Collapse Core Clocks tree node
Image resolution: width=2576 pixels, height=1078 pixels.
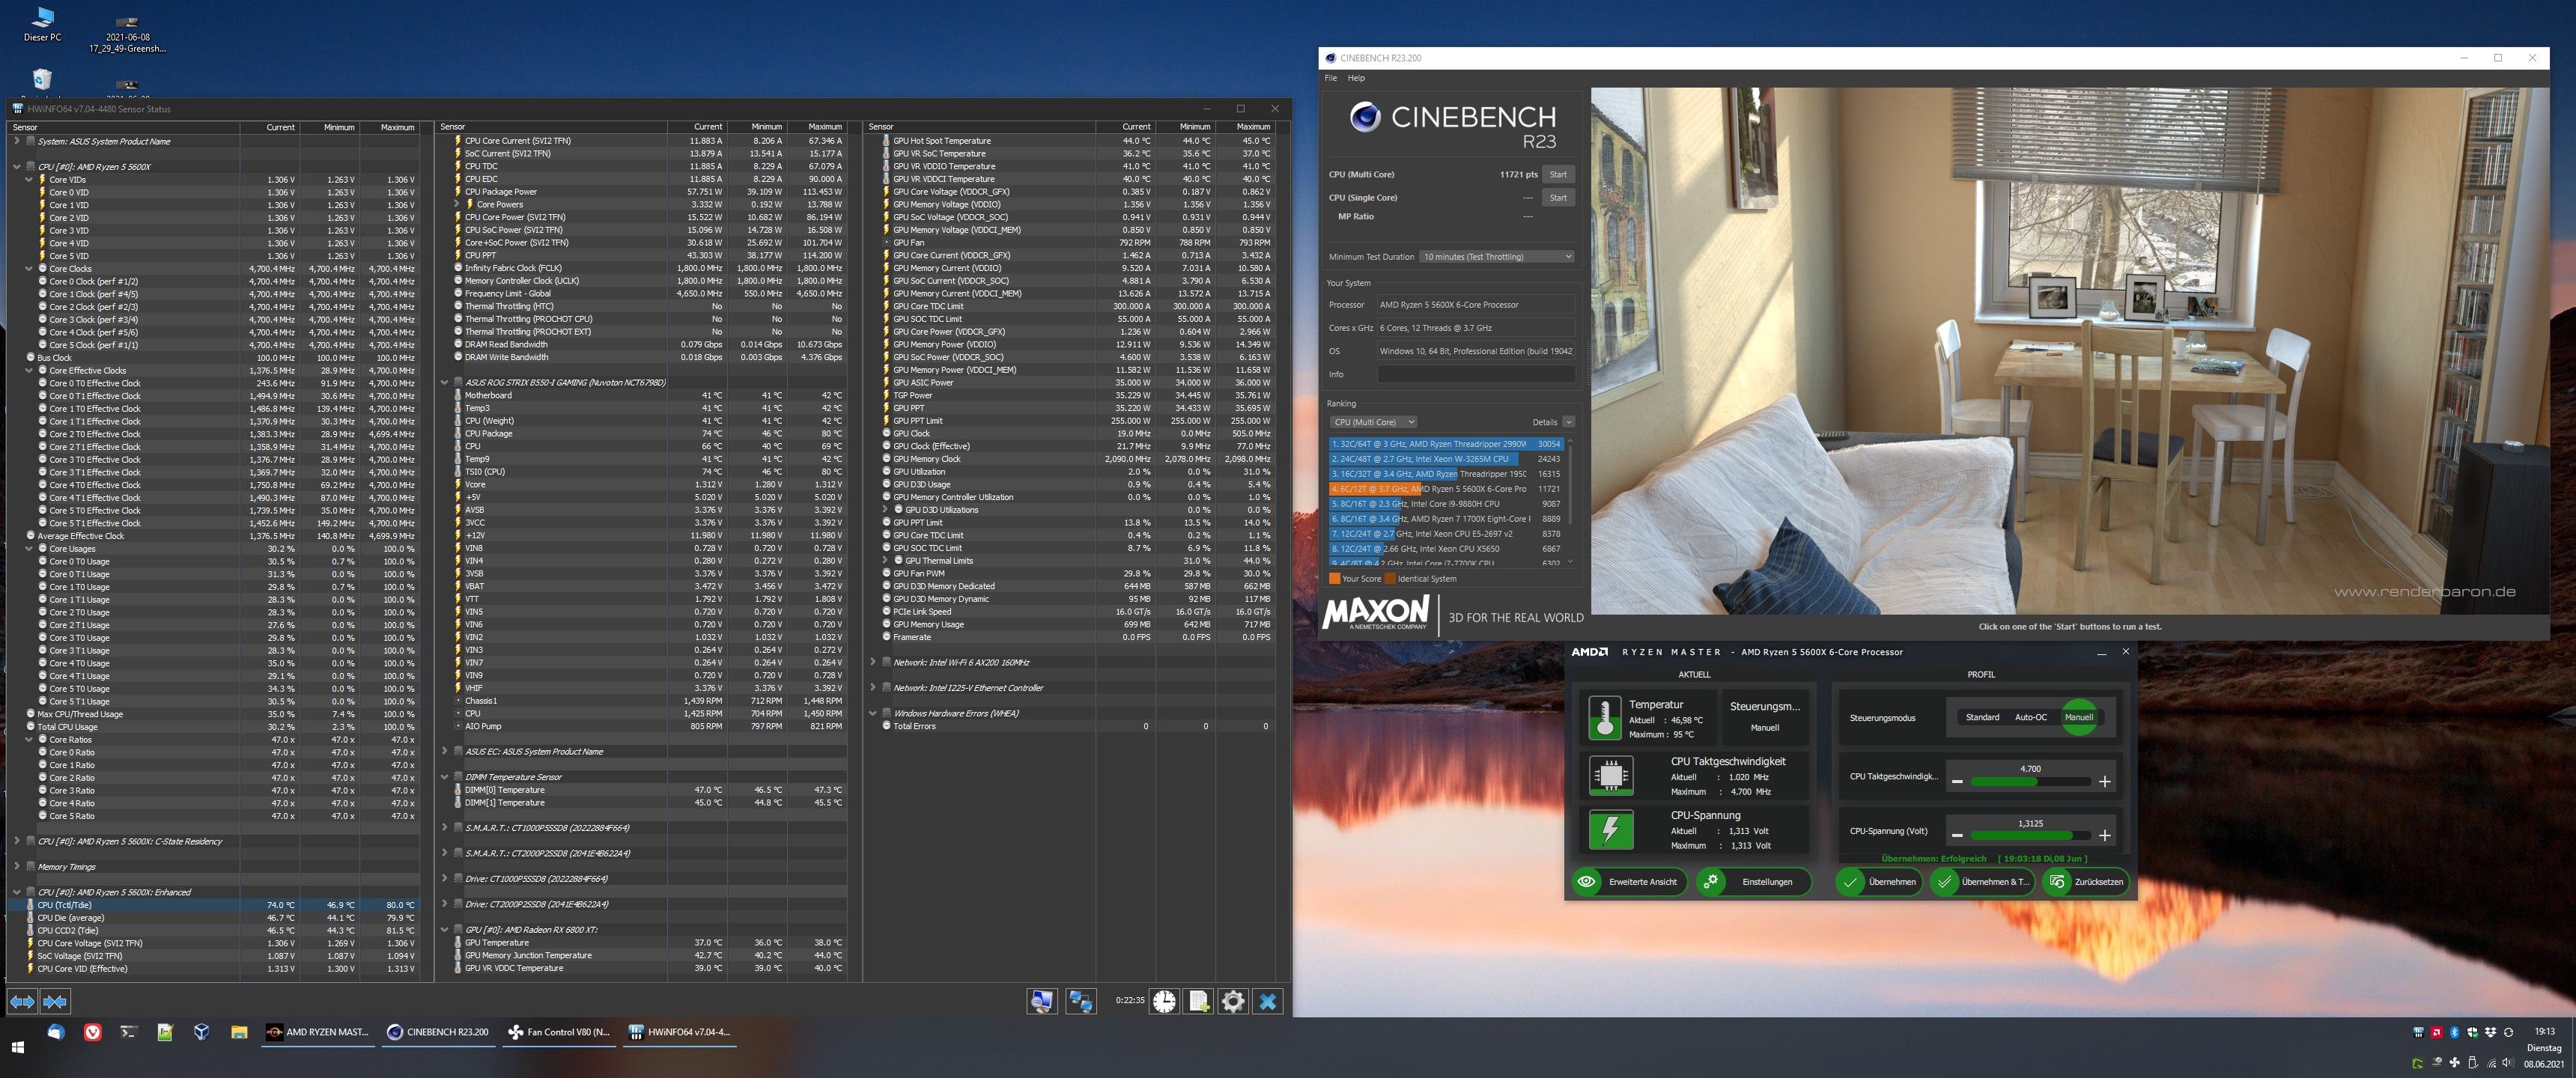tap(29, 269)
